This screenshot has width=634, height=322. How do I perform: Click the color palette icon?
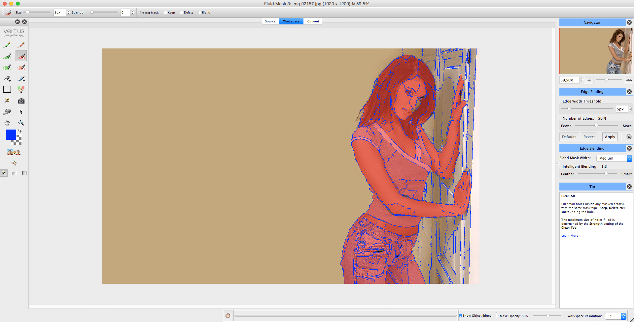[x=14, y=163]
